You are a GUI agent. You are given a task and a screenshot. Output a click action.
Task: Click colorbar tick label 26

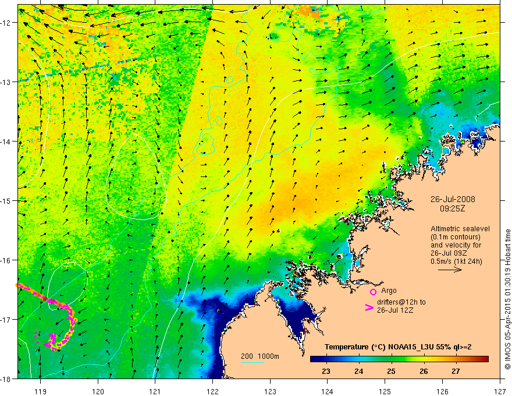(x=424, y=371)
